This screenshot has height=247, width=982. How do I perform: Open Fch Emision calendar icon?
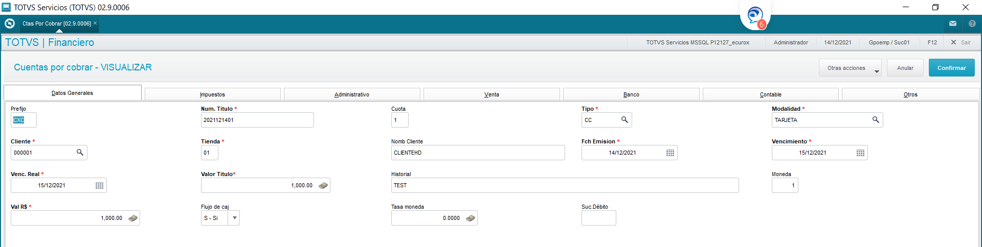click(670, 153)
